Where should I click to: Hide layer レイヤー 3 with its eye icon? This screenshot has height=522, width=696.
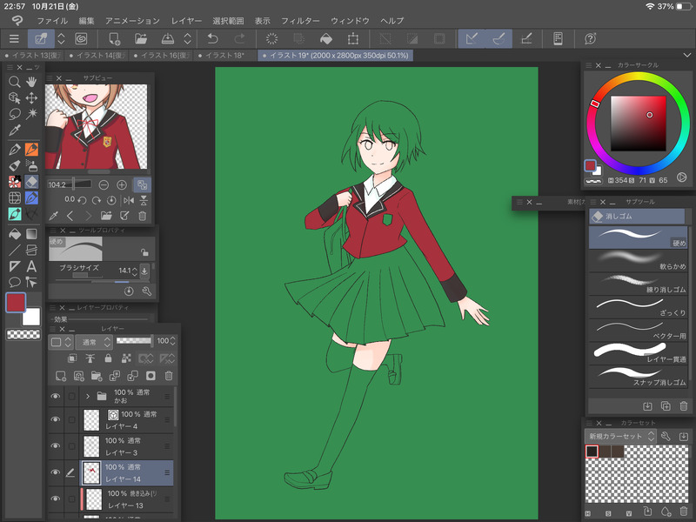coord(57,446)
